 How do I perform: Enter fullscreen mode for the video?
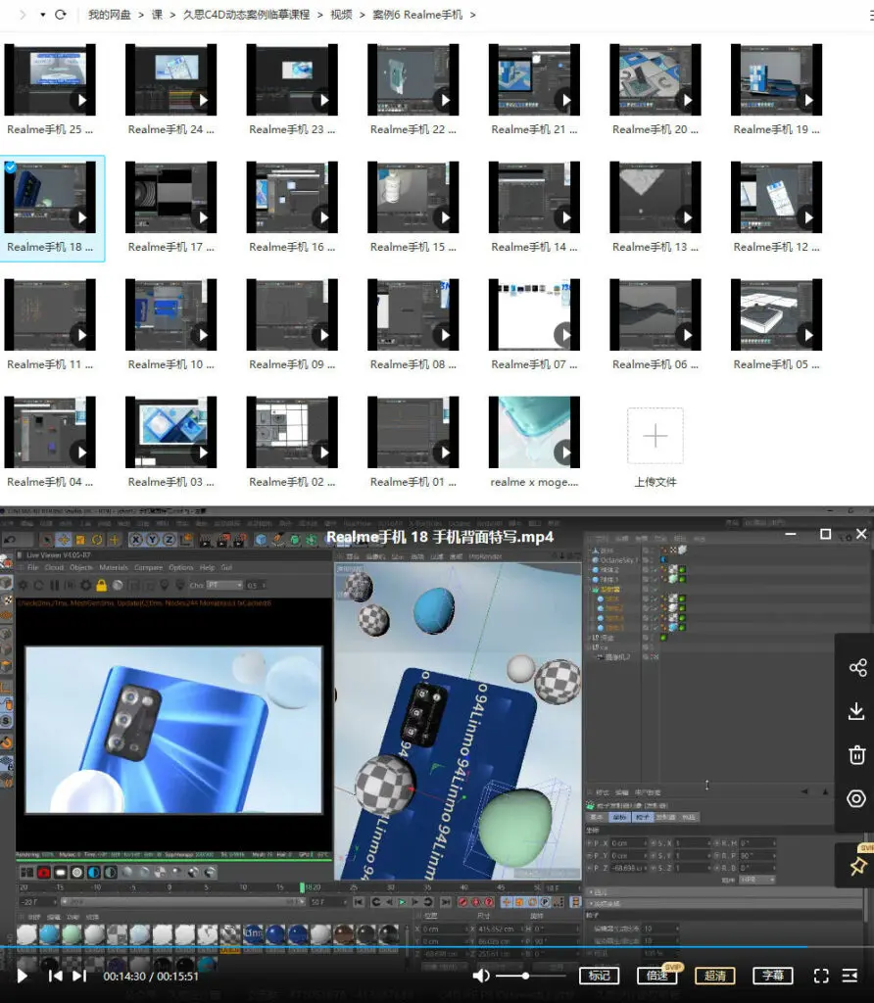point(822,976)
